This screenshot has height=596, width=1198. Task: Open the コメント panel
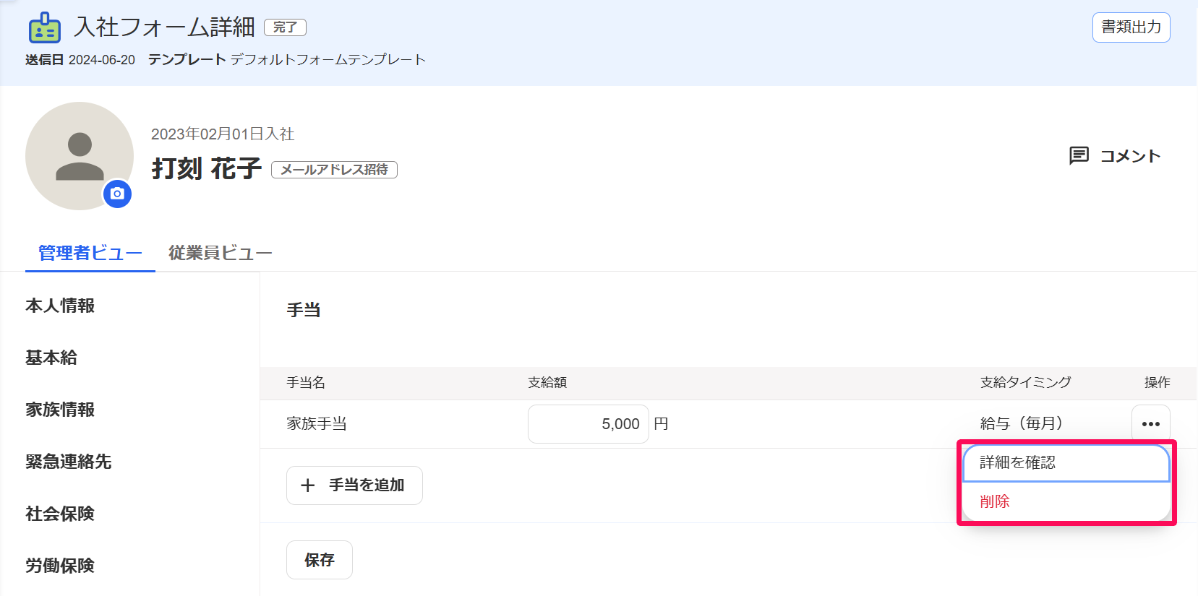click(1115, 155)
